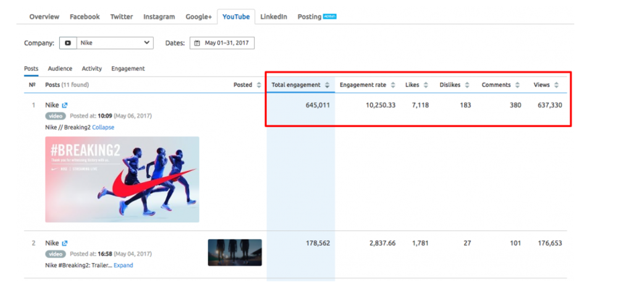Sort by Comments column arrows

point(517,85)
